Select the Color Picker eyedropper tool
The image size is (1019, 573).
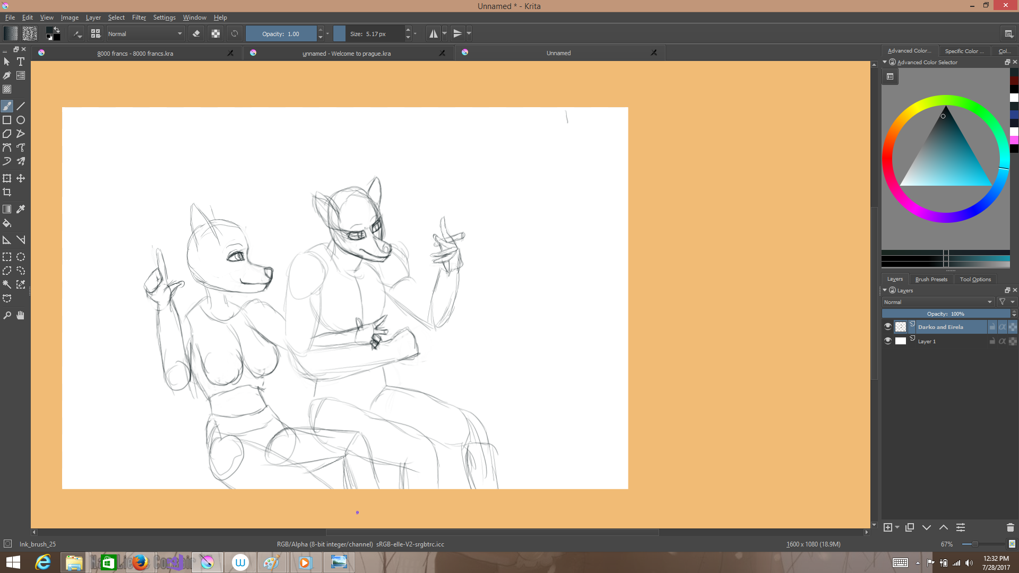click(x=21, y=209)
